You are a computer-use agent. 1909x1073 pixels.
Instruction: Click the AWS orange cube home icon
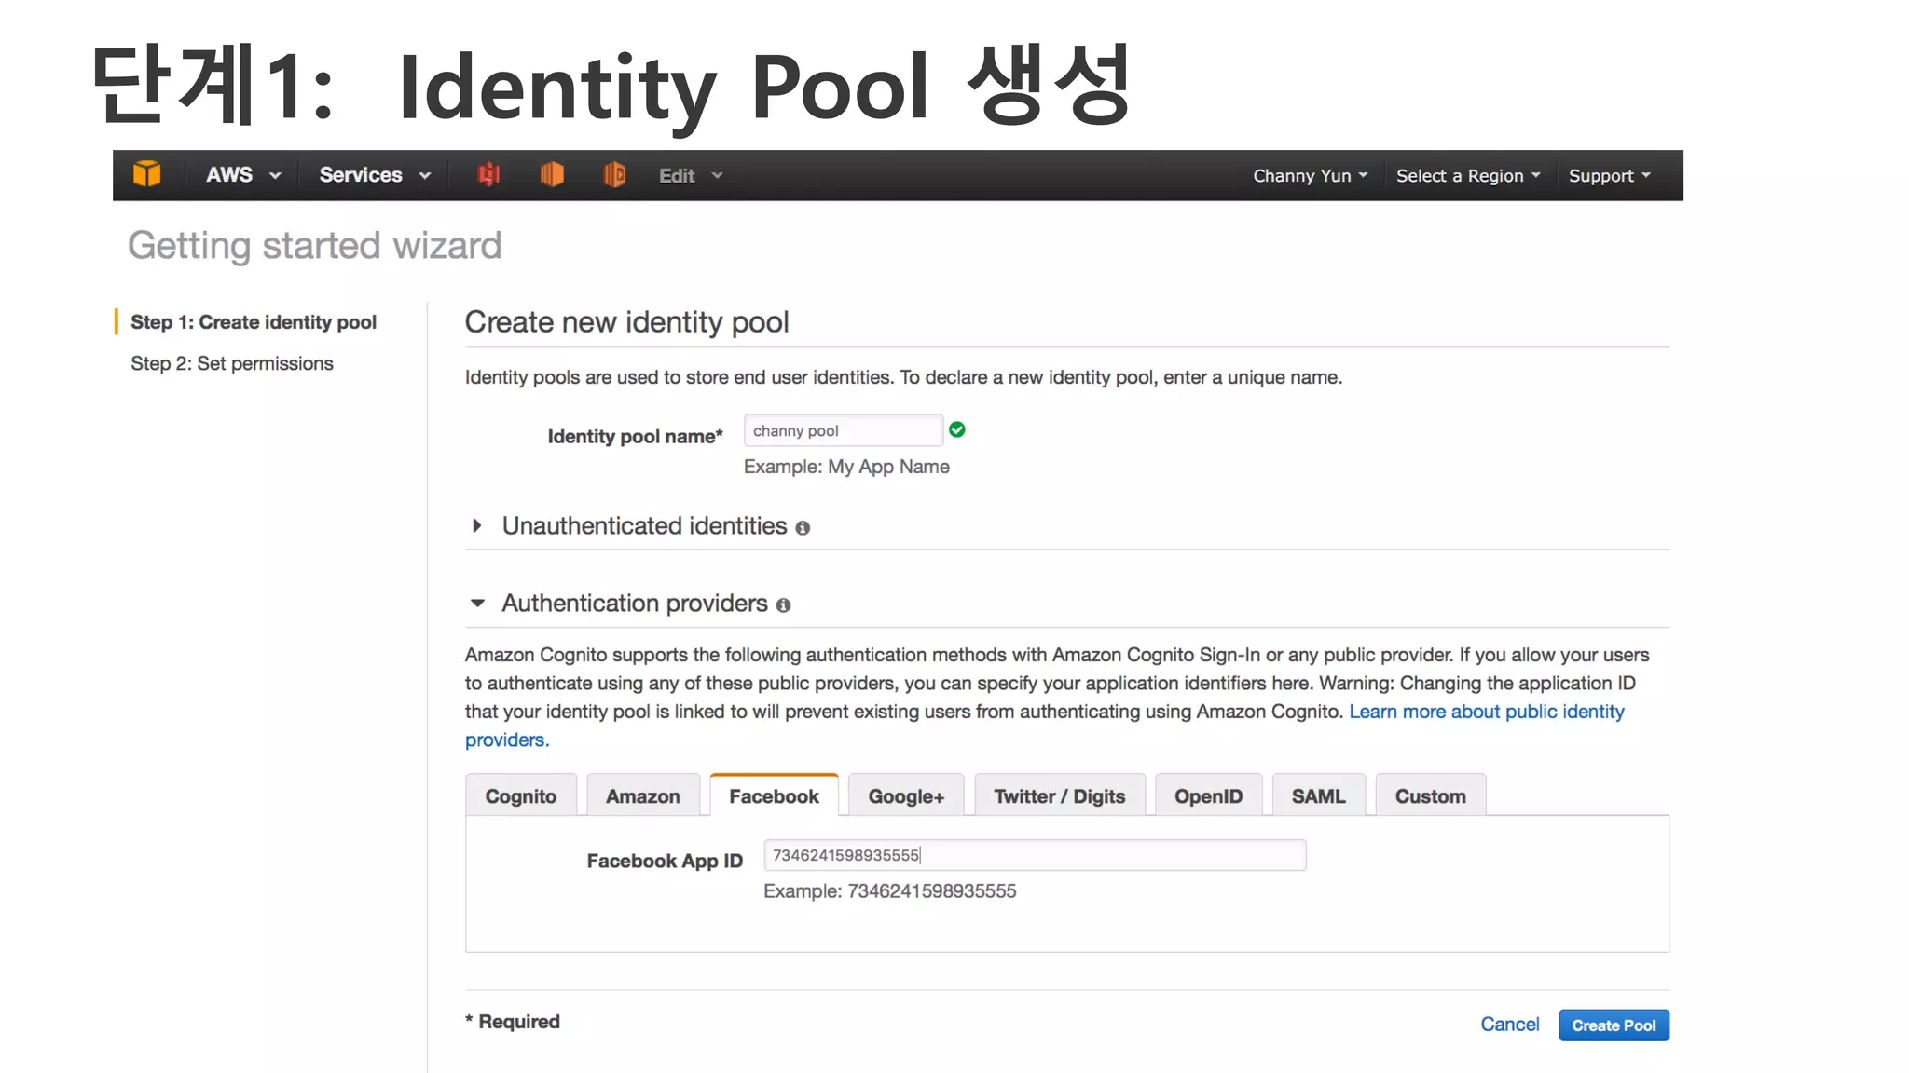click(146, 174)
